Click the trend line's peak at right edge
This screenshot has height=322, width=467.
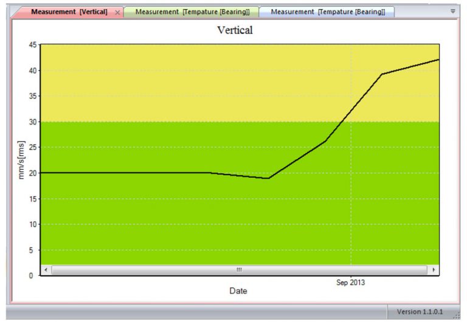pyautogui.click(x=438, y=60)
